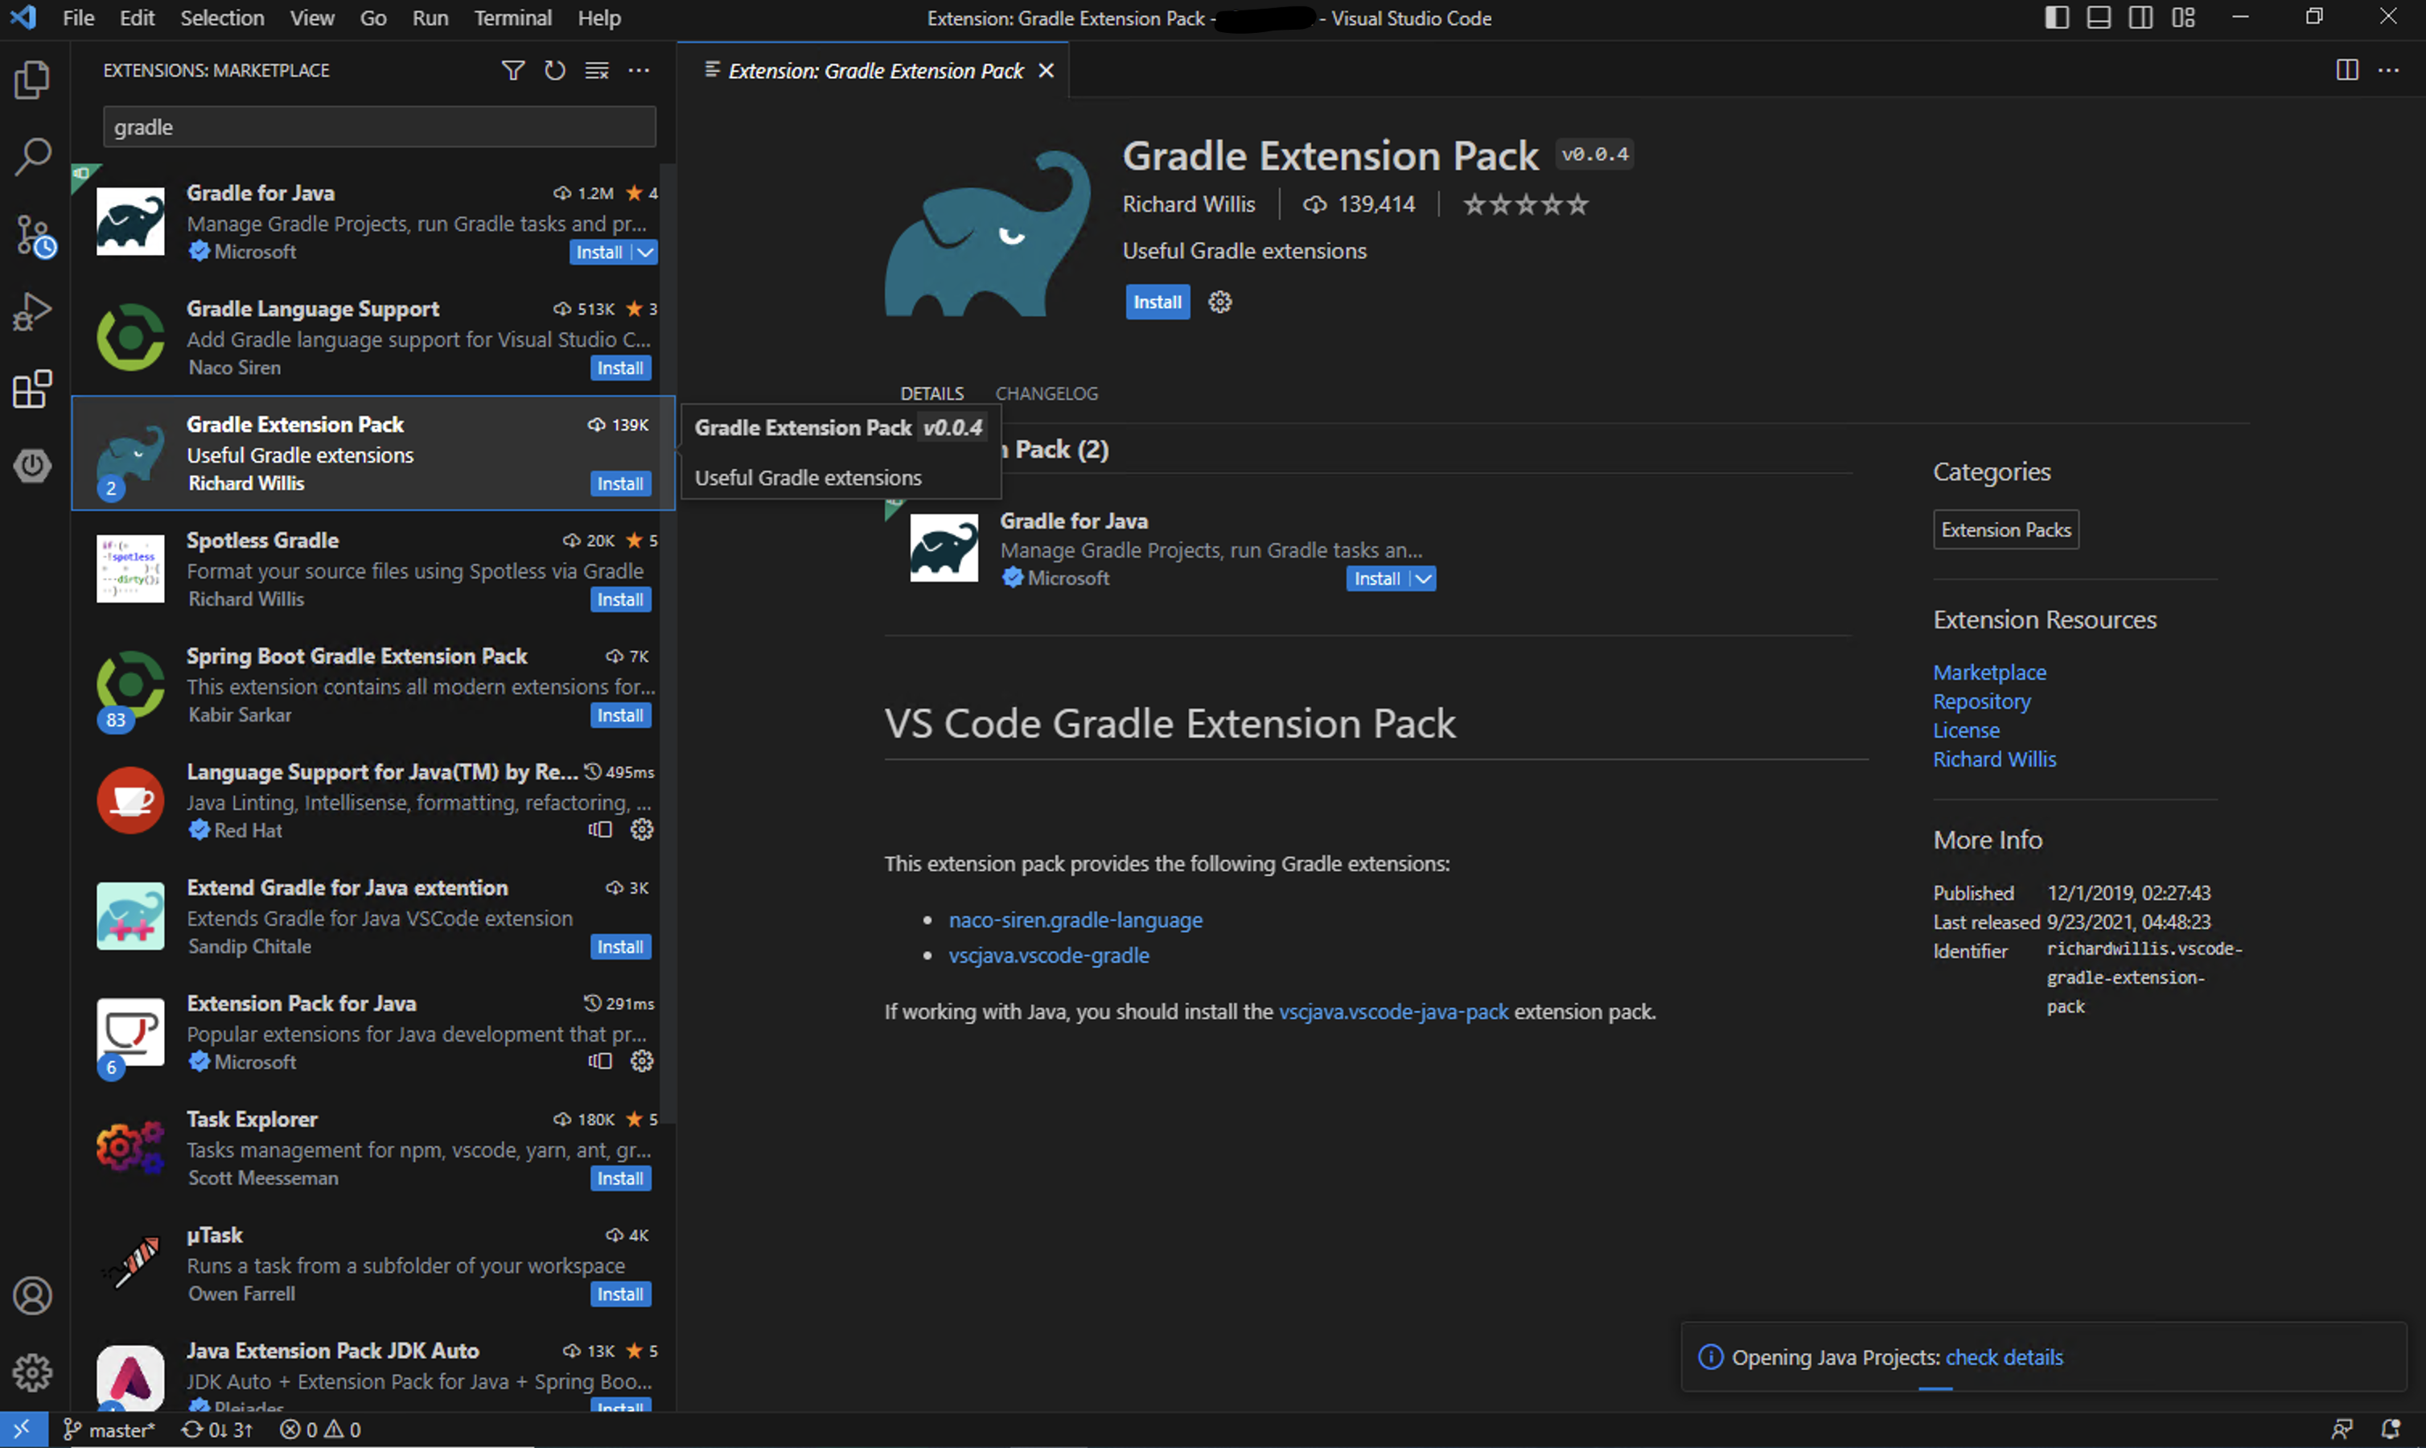The height and width of the screenshot is (1448, 2426).
Task: Click the Gradle for Java elephant thumbnail in pack list
Action: (944, 547)
